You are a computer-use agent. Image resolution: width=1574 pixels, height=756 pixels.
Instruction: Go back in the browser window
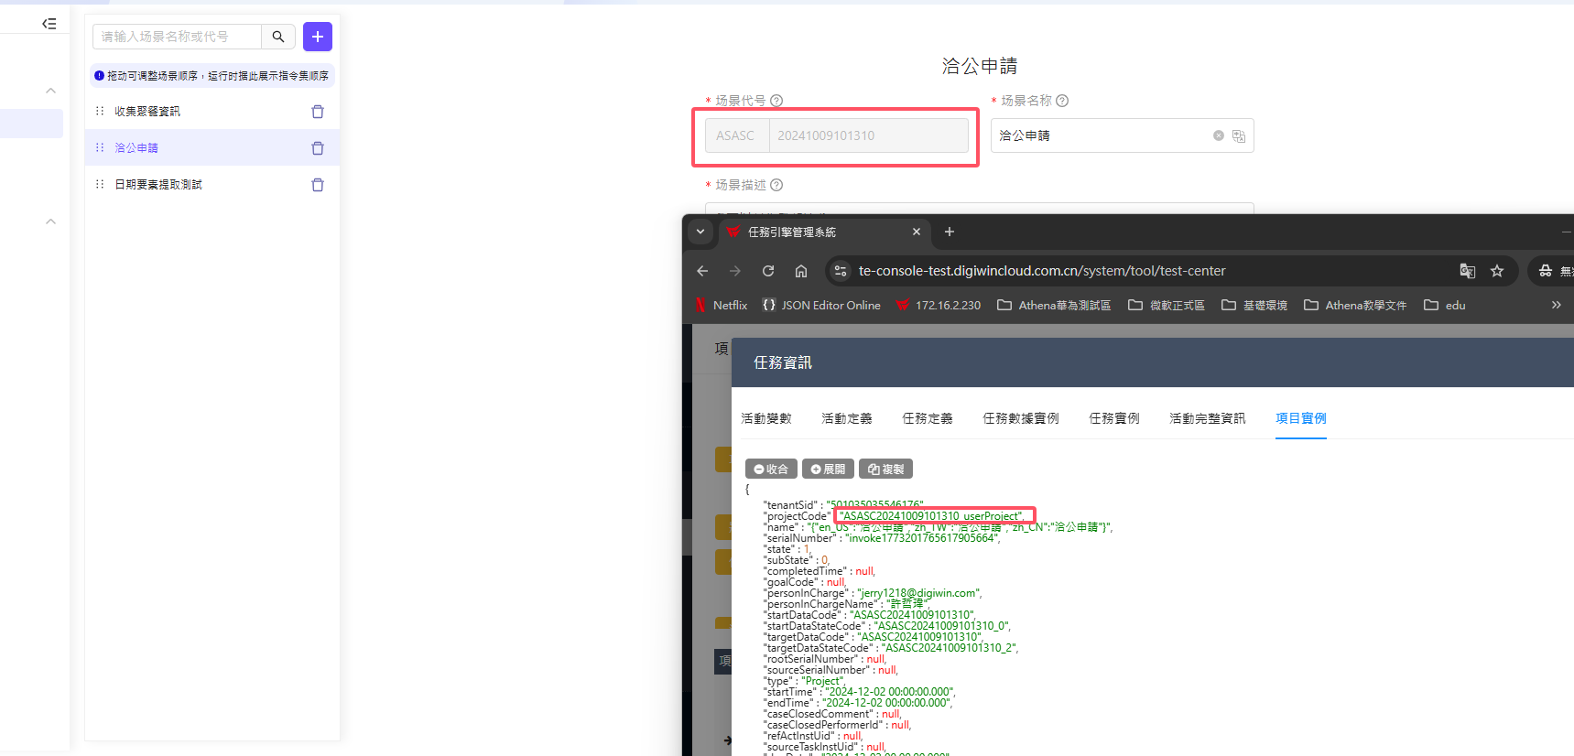click(702, 271)
